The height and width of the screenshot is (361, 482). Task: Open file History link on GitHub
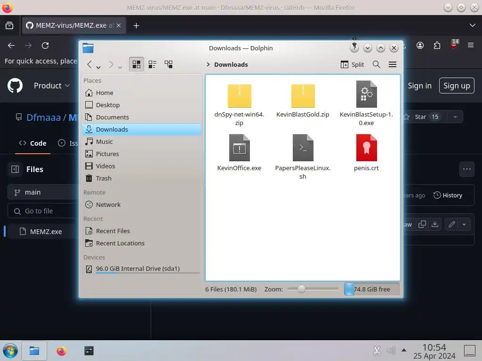448,195
